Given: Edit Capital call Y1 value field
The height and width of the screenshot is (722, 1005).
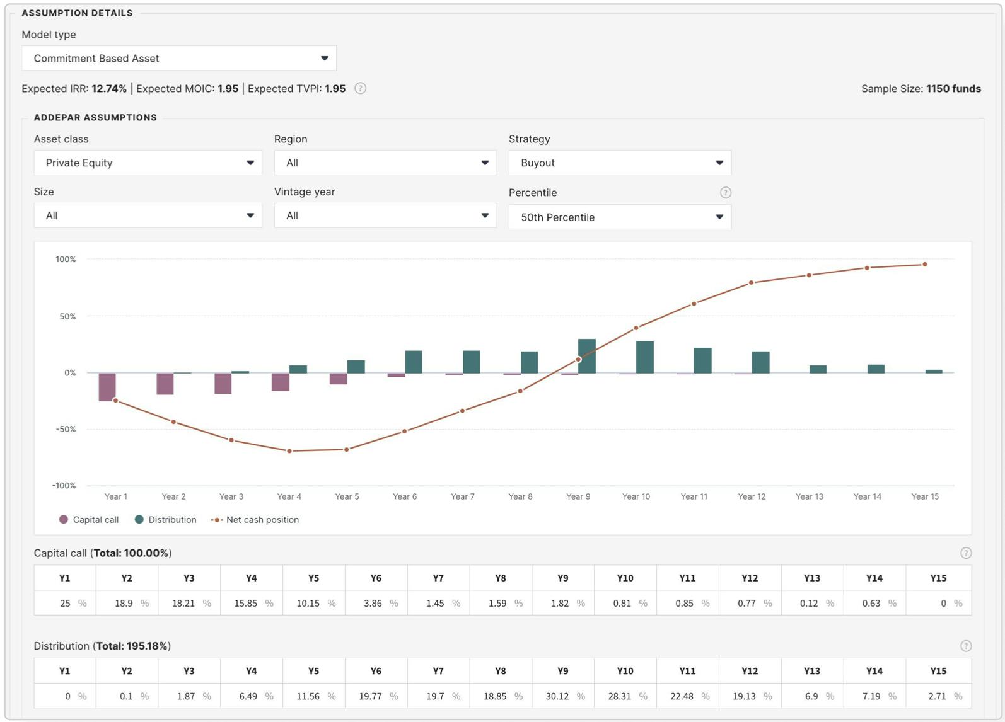Looking at the screenshot, I should click(x=61, y=604).
